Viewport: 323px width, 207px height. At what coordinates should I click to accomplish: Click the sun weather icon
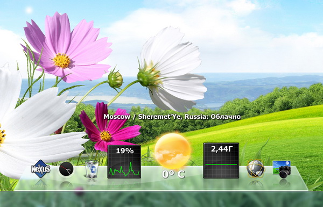[172, 151]
